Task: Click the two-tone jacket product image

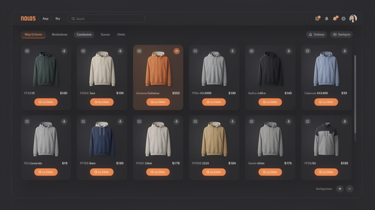Action: tap(326, 139)
